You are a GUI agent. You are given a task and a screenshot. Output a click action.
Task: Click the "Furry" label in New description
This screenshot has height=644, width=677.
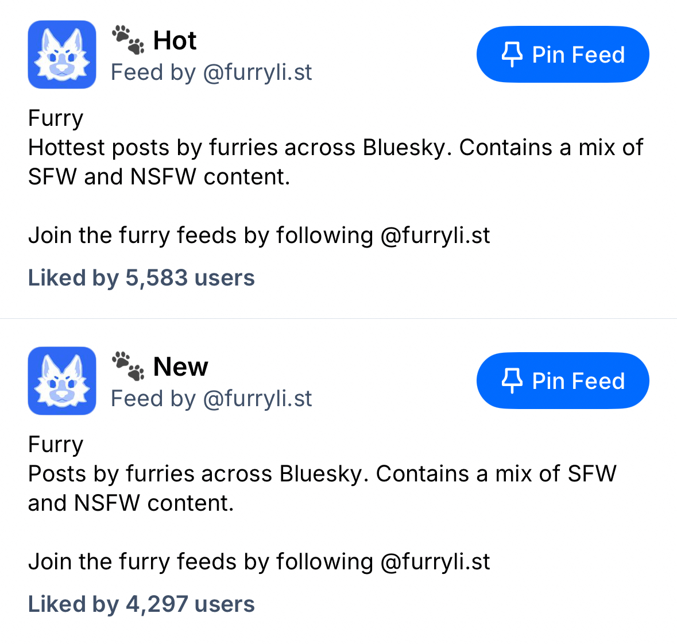click(56, 445)
